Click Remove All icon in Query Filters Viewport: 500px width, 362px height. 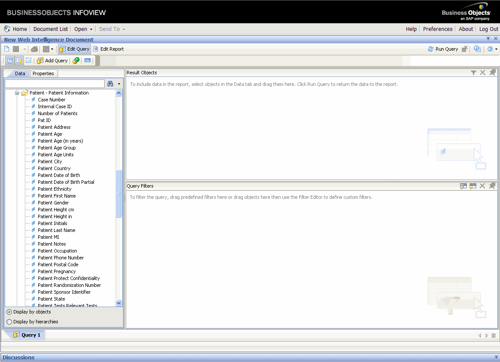pos(492,186)
